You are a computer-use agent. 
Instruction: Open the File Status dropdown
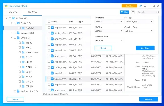109,22
